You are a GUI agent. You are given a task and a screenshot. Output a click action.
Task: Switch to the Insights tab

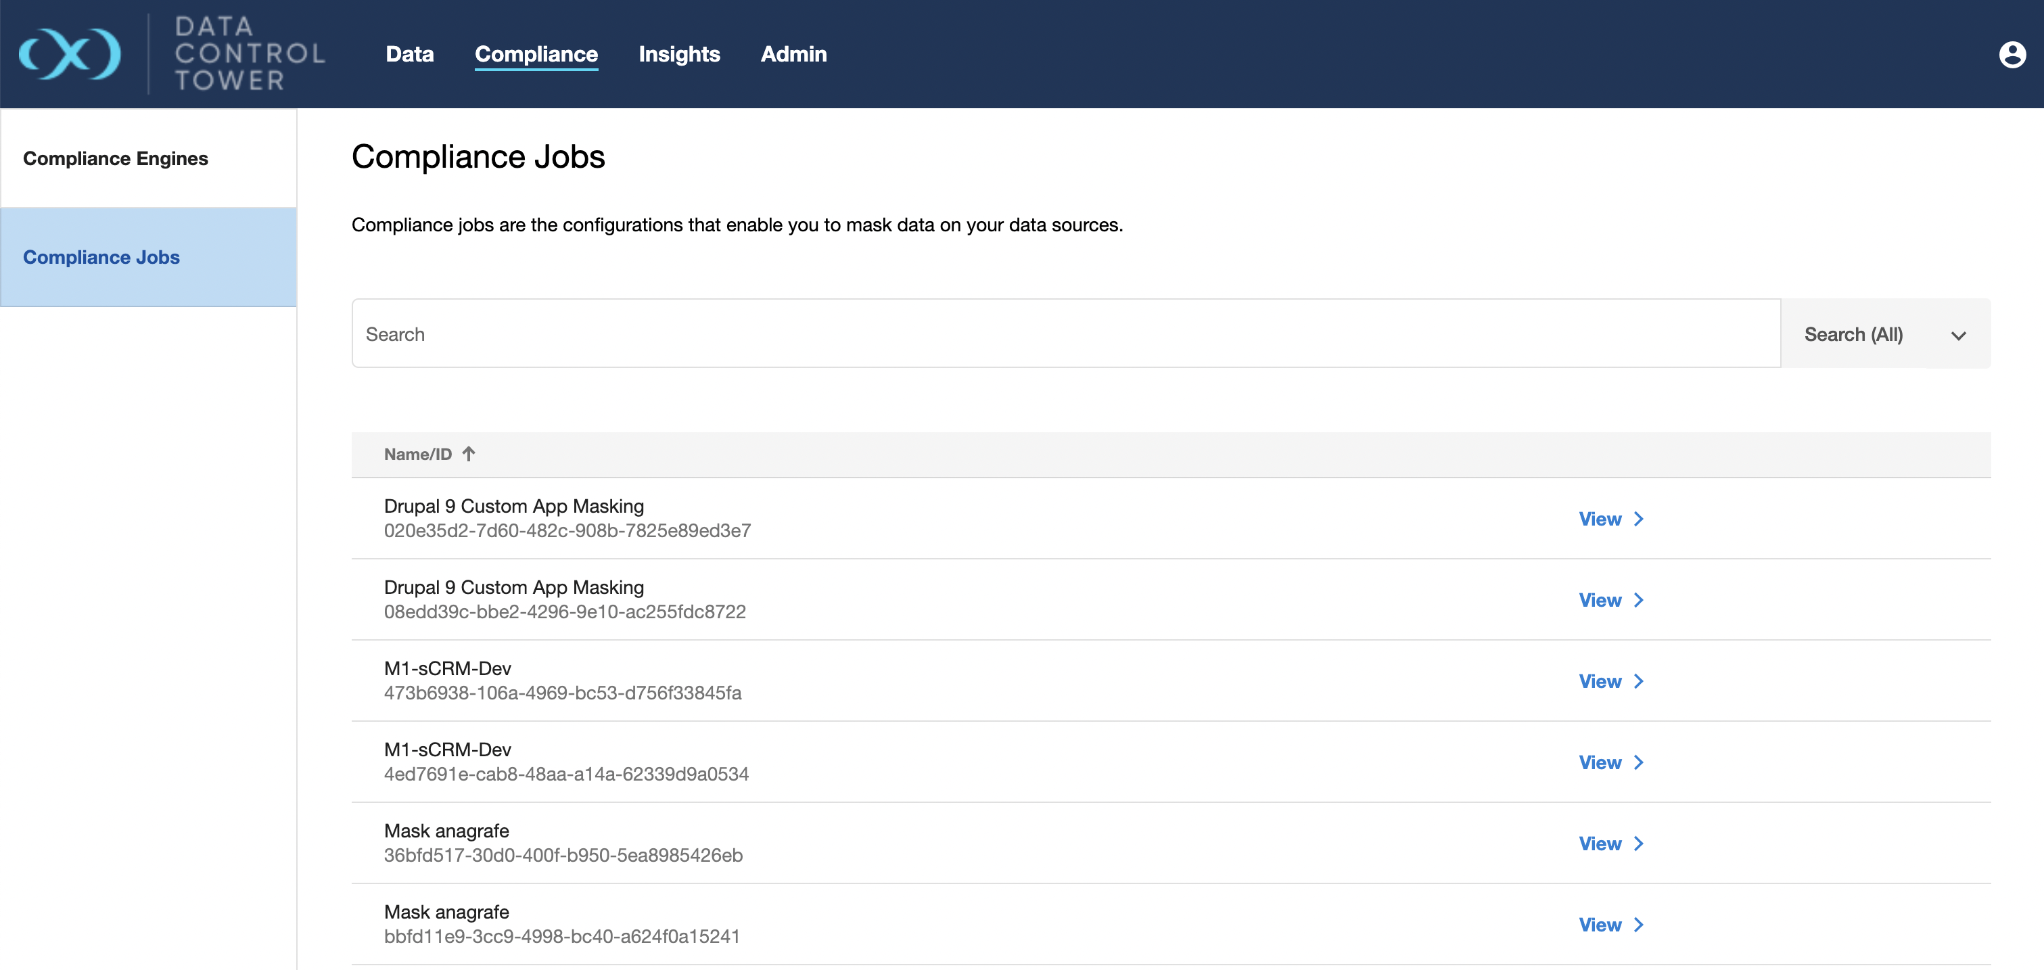coord(679,54)
